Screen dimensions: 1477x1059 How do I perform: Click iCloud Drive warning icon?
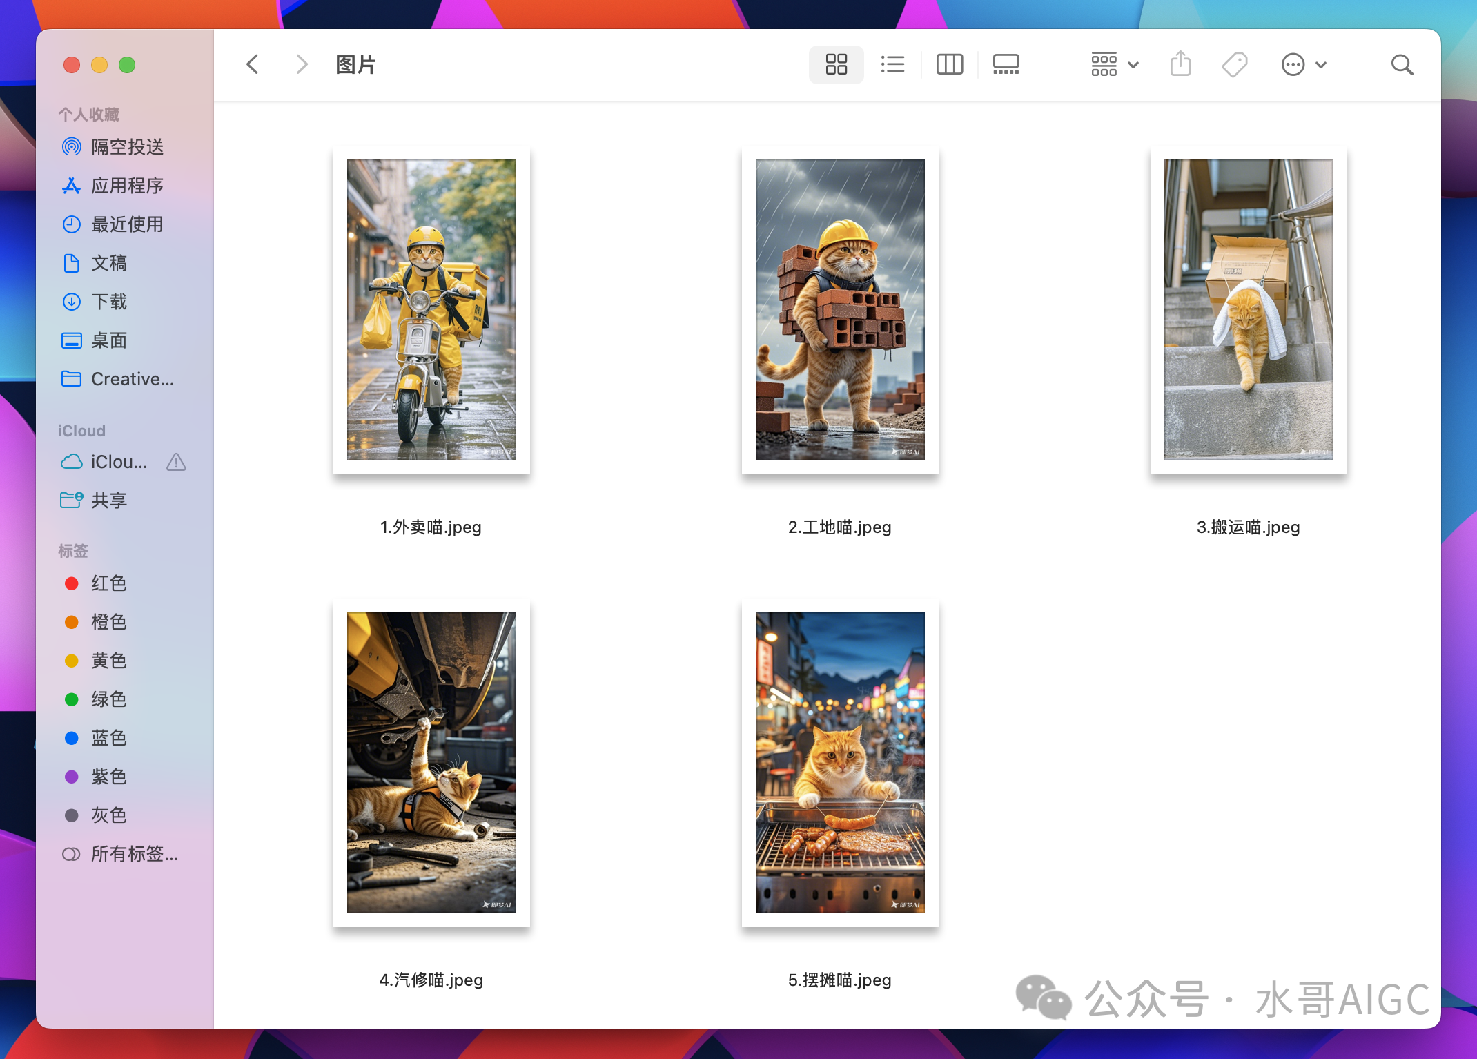(x=176, y=462)
